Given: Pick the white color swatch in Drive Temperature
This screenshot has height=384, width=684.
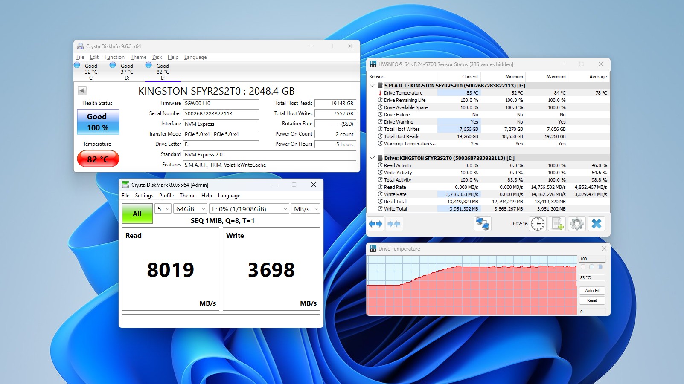Looking at the screenshot, I should [583, 267].
